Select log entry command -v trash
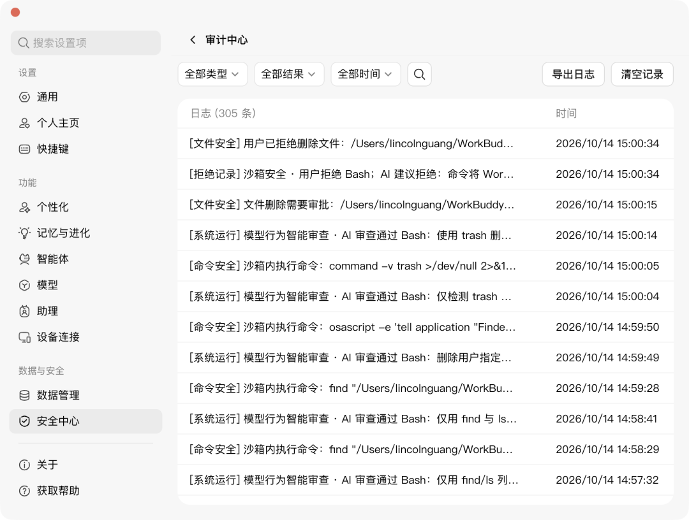689x520 pixels. [x=426, y=266]
